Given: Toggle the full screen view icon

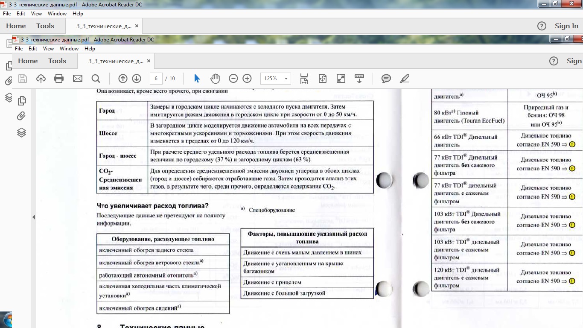Looking at the screenshot, I should point(341,79).
